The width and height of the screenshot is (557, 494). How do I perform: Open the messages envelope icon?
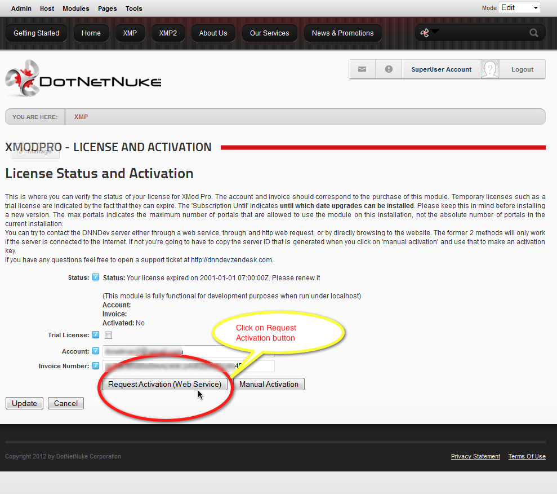(362, 69)
